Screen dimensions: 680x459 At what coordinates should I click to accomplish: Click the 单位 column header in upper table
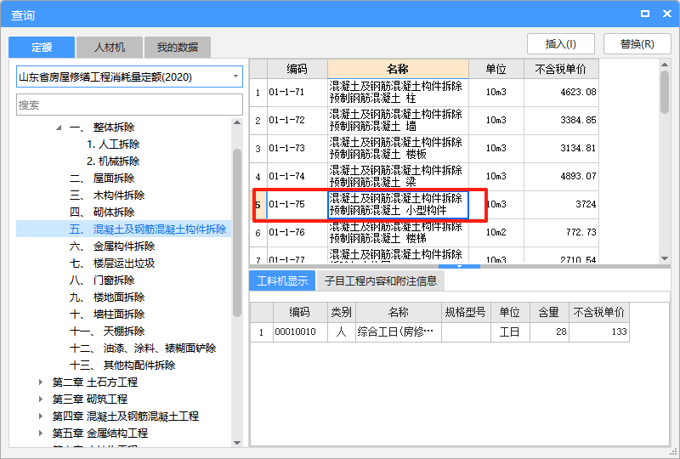click(x=496, y=69)
